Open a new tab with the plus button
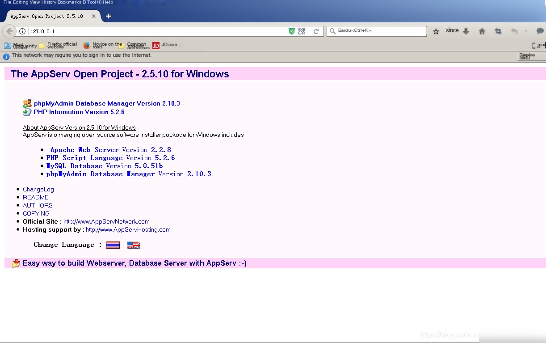 pos(108,16)
